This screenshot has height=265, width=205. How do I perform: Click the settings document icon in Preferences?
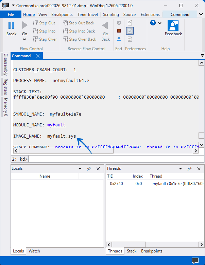click(130, 23)
